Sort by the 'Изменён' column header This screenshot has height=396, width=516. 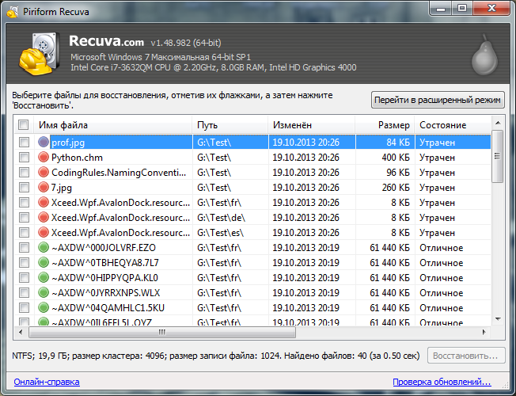click(x=312, y=125)
